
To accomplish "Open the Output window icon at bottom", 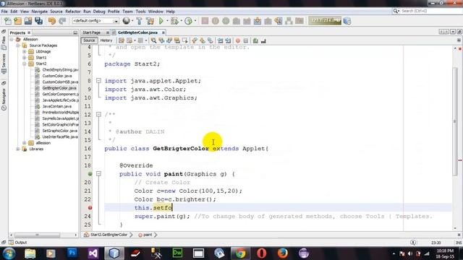I will [x=12, y=243].
